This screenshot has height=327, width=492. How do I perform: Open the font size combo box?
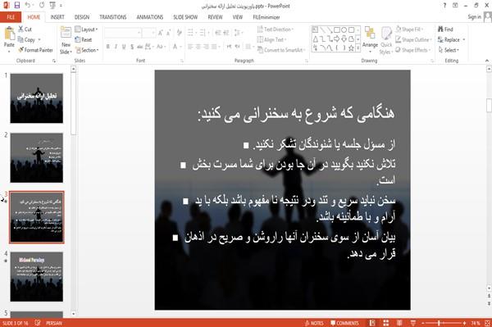click(148, 33)
